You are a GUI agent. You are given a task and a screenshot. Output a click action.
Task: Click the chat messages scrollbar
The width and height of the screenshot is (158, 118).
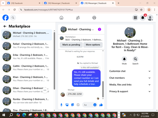coord(103,89)
